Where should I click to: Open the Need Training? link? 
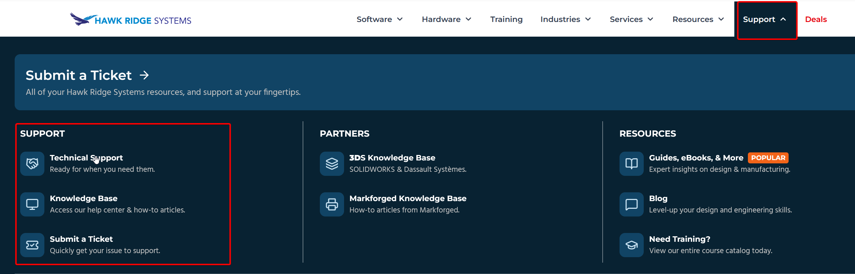[680, 239]
